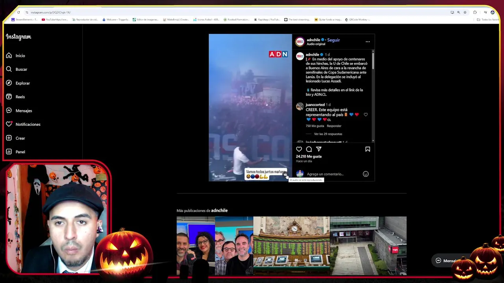
Task: Expand Ver las 29 respuestas
Action: point(328,134)
